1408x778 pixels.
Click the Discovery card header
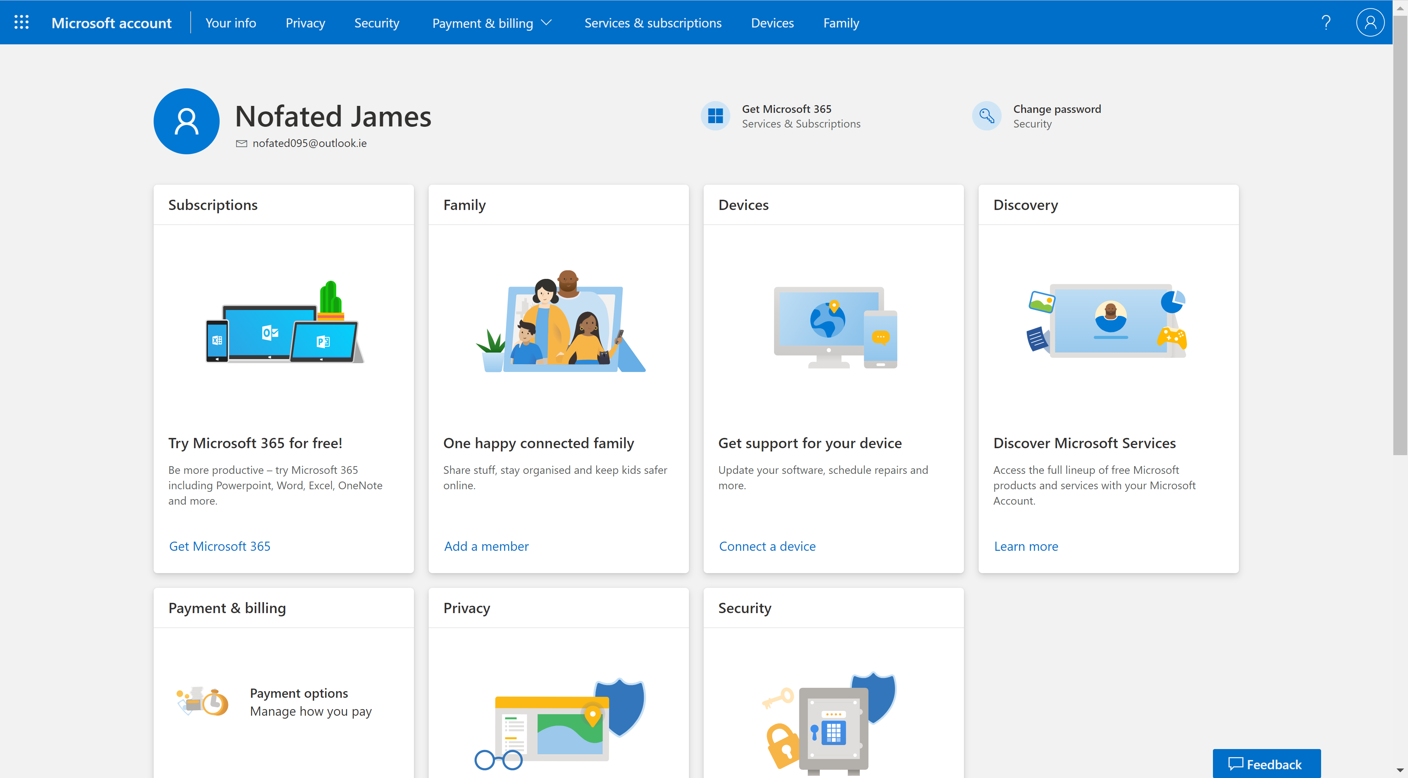coord(1026,205)
